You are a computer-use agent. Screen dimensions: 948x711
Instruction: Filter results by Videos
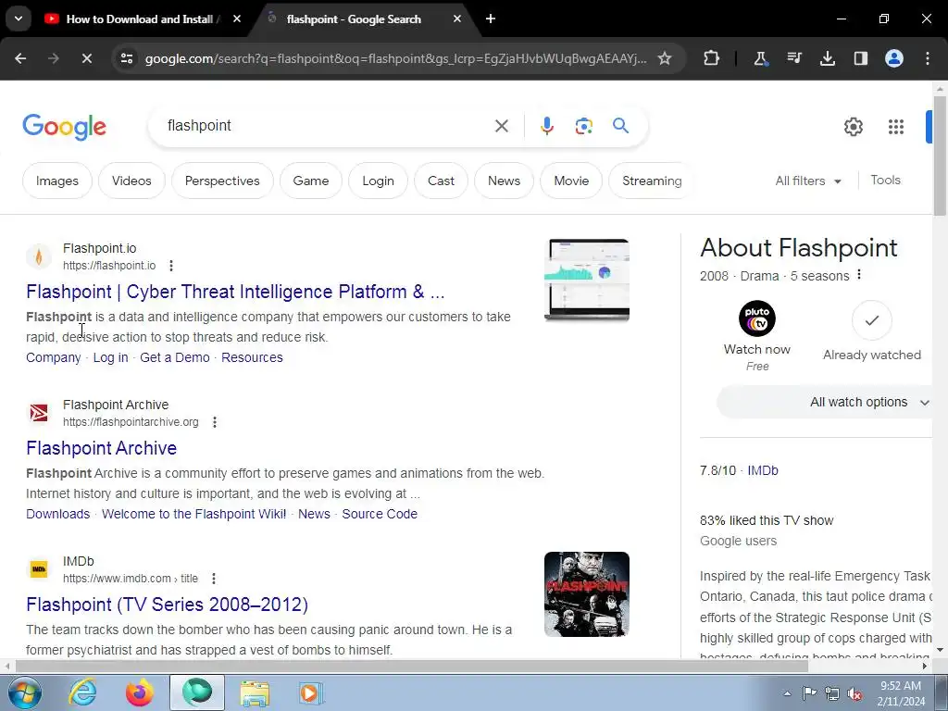pyautogui.click(x=131, y=181)
